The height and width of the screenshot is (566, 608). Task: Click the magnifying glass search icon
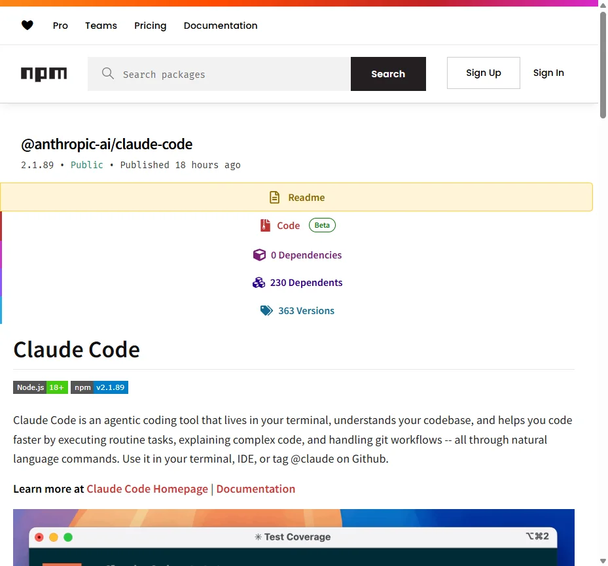tap(108, 73)
